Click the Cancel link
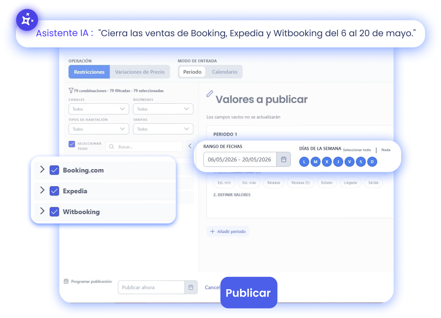The height and width of the screenshot is (318, 441). click(x=213, y=287)
